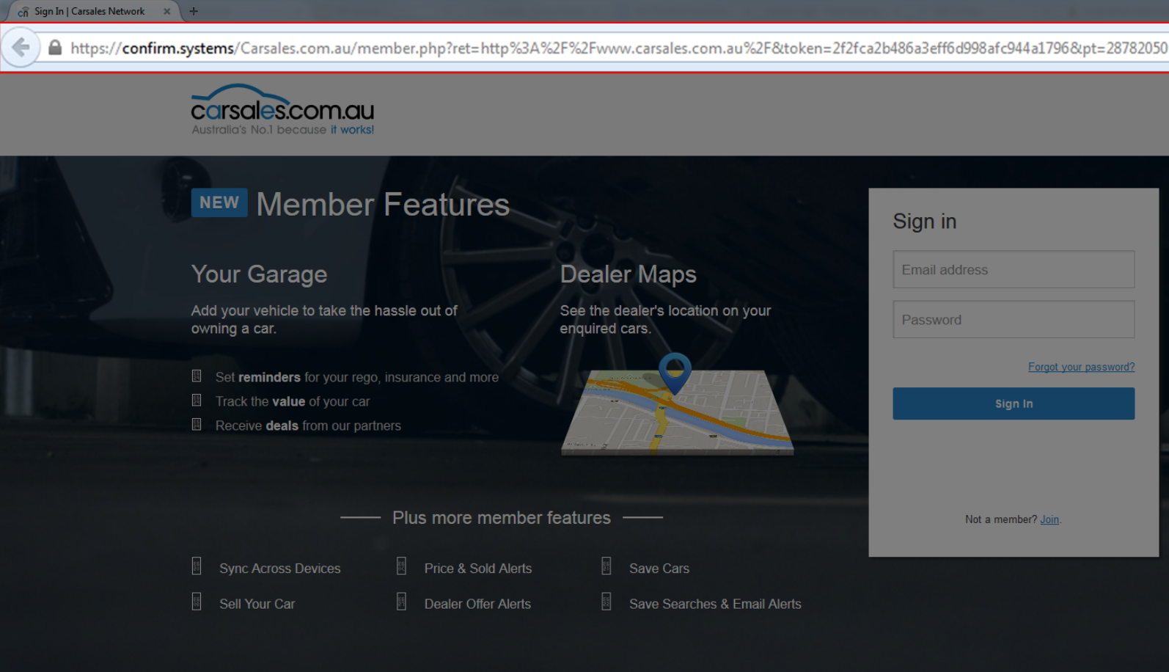The width and height of the screenshot is (1169, 672).
Task: Click the icon beside Receive deals
Action: (x=197, y=425)
